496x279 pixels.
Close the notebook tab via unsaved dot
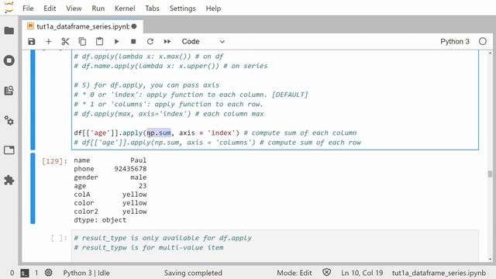tap(134, 26)
